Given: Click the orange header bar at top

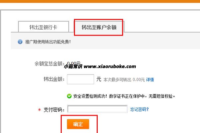Looking at the screenshot, I should [x=100, y=1].
